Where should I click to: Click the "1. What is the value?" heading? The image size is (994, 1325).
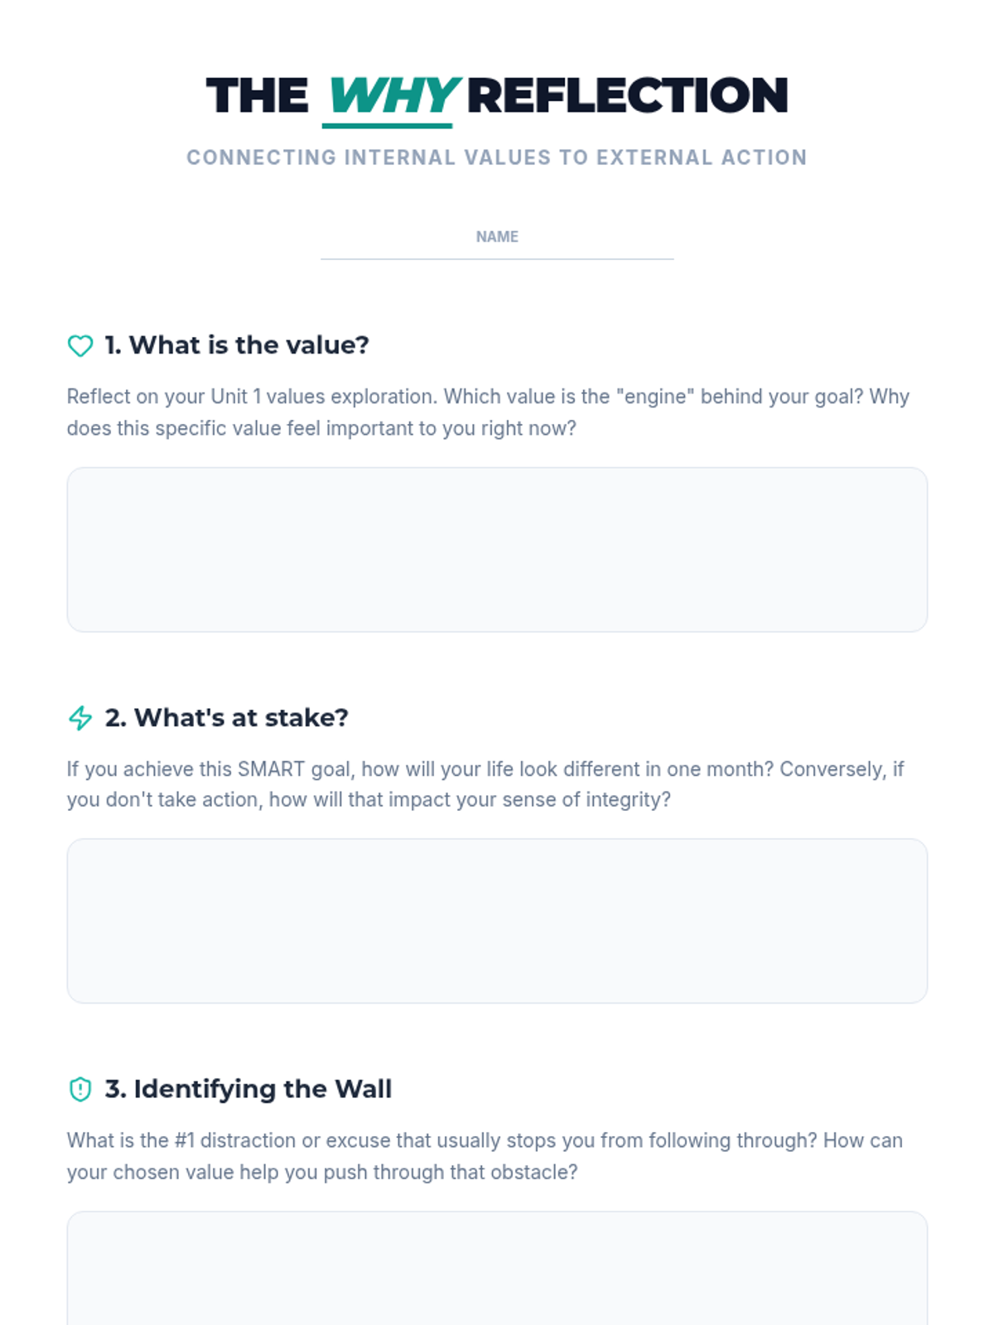click(237, 345)
